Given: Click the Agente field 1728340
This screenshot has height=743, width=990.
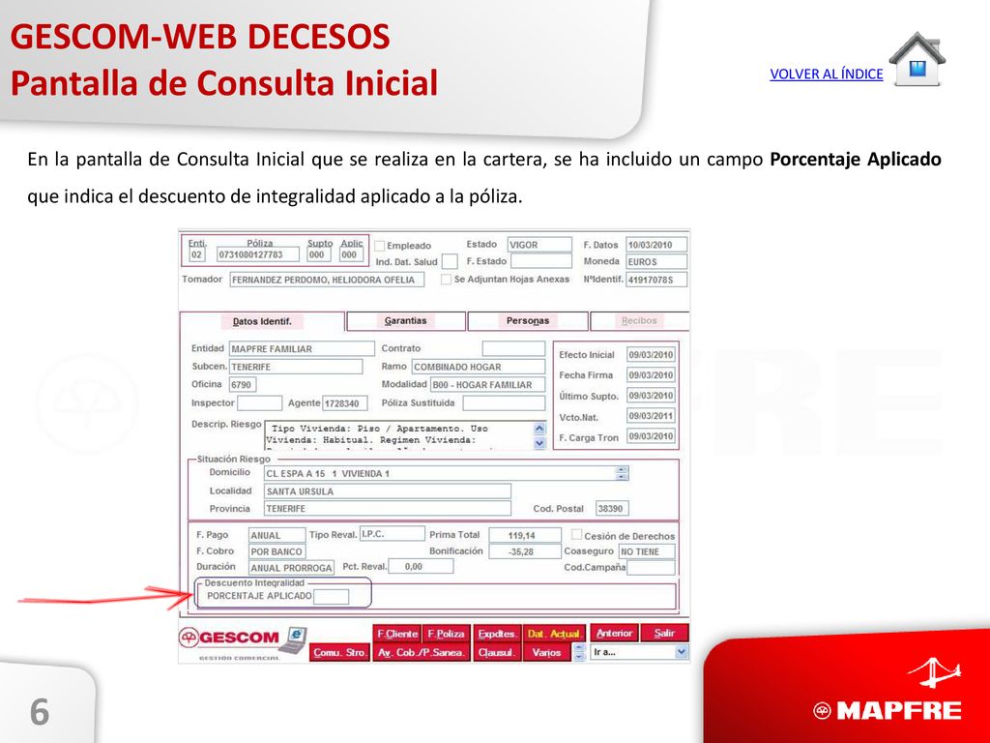Looking at the screenshot, I should click(345, 403).
